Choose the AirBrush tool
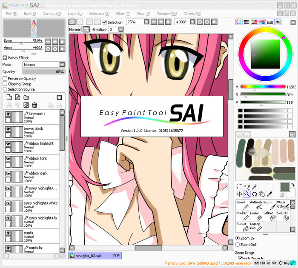298x268 pixels. (x=256, y=205)
